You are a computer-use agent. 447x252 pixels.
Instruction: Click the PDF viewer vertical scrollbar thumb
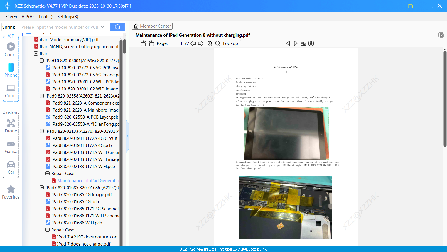coord(445,98)
